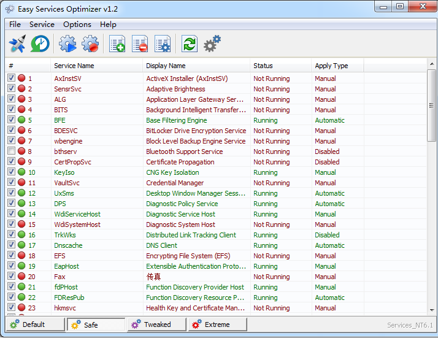Select 'EapHost' service name
The height and width of the screenshot is (338, 438).
[66, 266]
